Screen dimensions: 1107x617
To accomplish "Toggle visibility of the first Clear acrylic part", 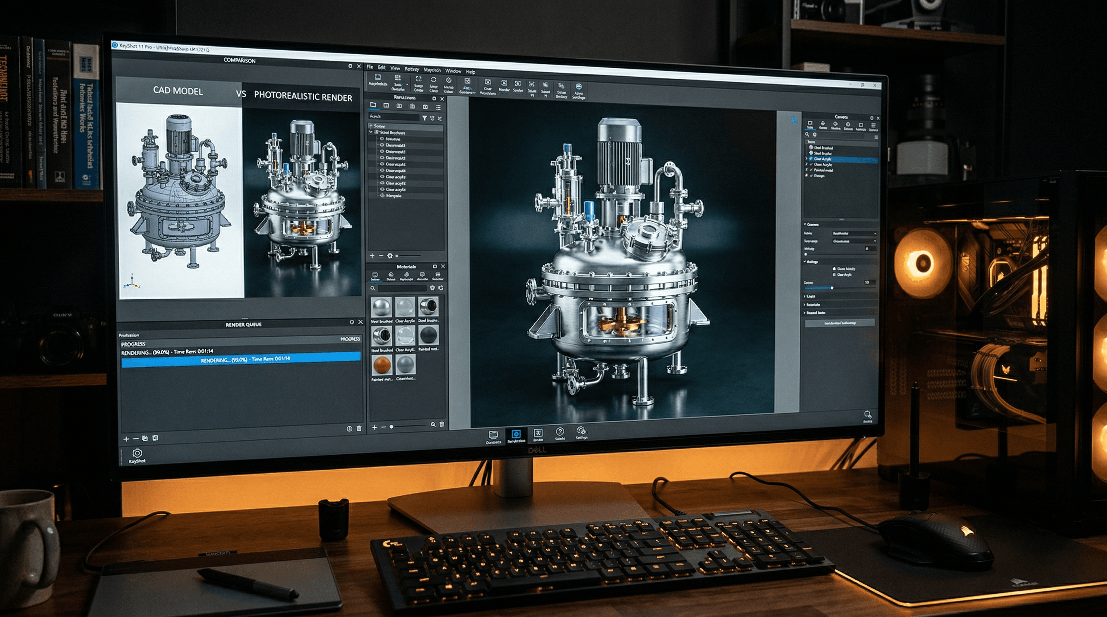I will pyautogui.click(x=382, y=178).
